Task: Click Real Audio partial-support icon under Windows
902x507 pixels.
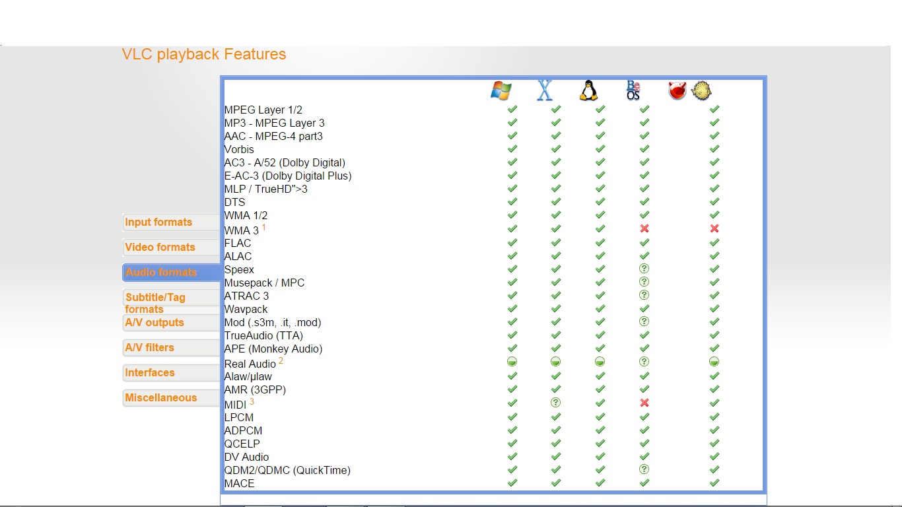Action: [x=512, y=362]
